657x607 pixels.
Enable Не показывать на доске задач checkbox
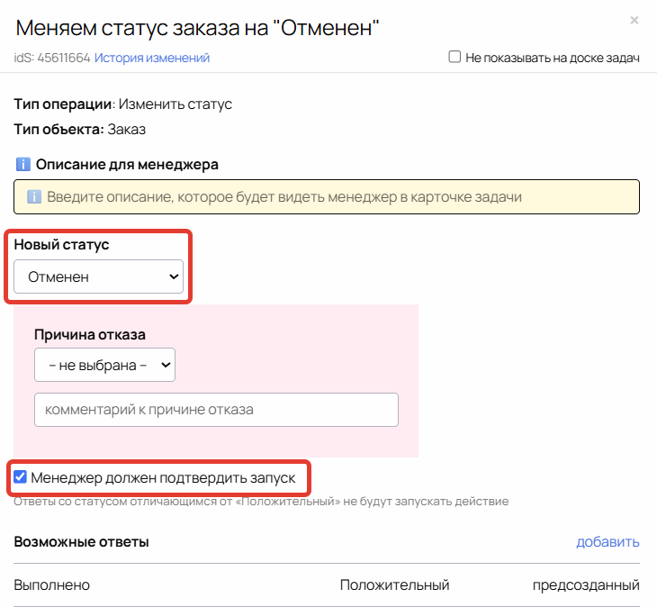[x=454, y=57]
